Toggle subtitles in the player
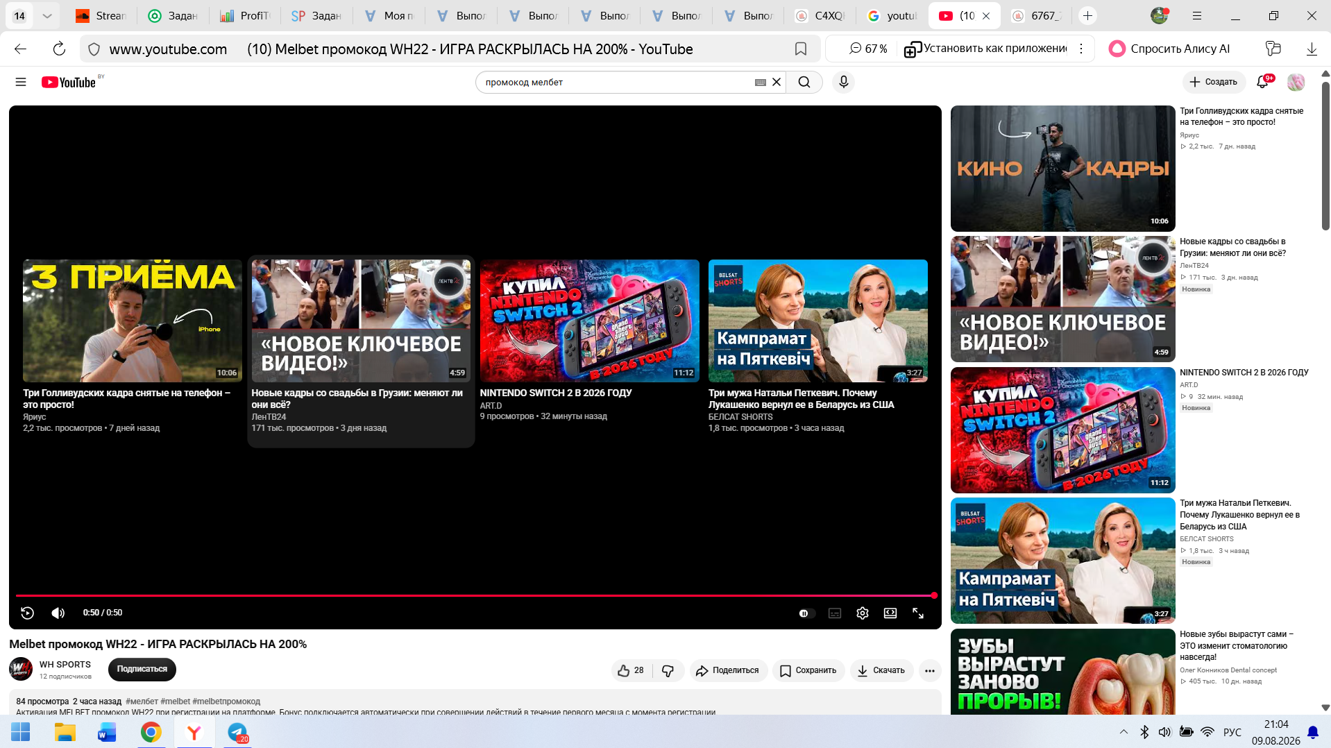The height and width of the screenshot is (748, 1331). point(835,613)
